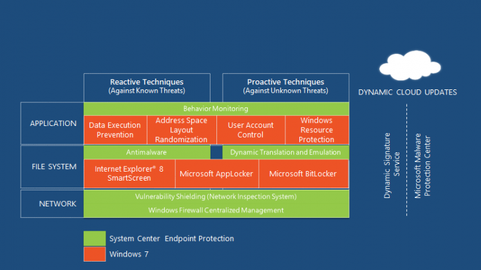
Task: Click vertical Microsoft Malware Protection Center label
Action: point(422,166)
